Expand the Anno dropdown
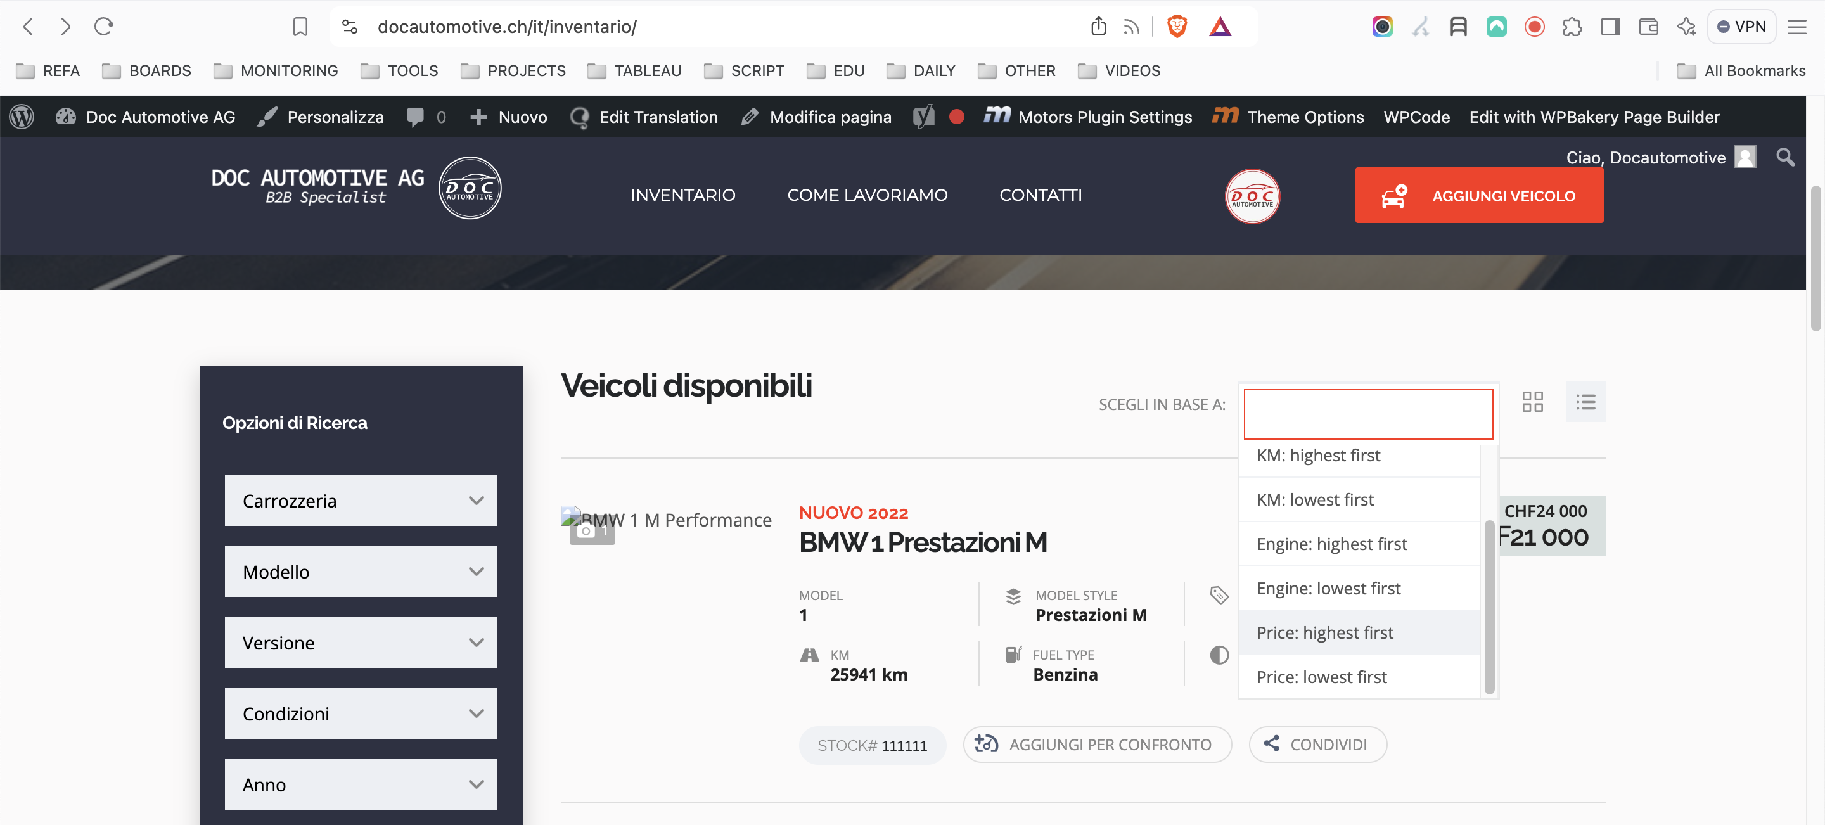The image size is (1825, 825). click(x=361, y=784)
